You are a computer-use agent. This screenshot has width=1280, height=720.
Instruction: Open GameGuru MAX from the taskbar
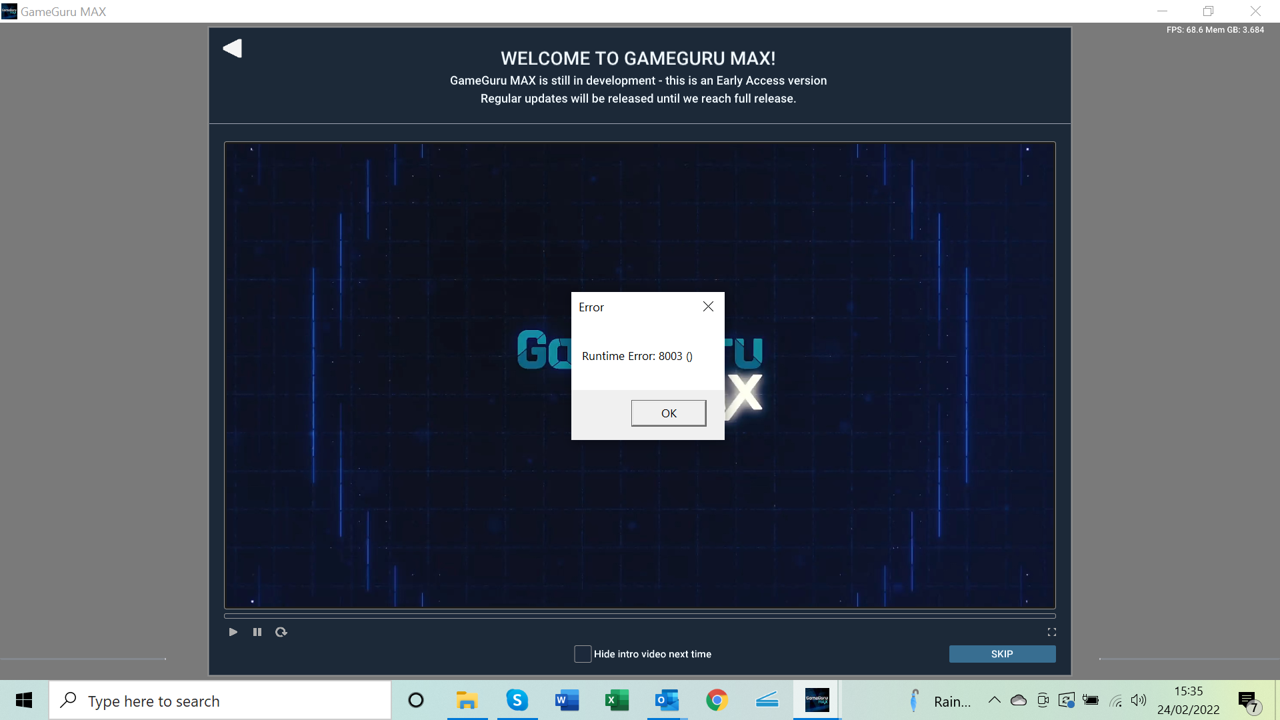(817, 700)
